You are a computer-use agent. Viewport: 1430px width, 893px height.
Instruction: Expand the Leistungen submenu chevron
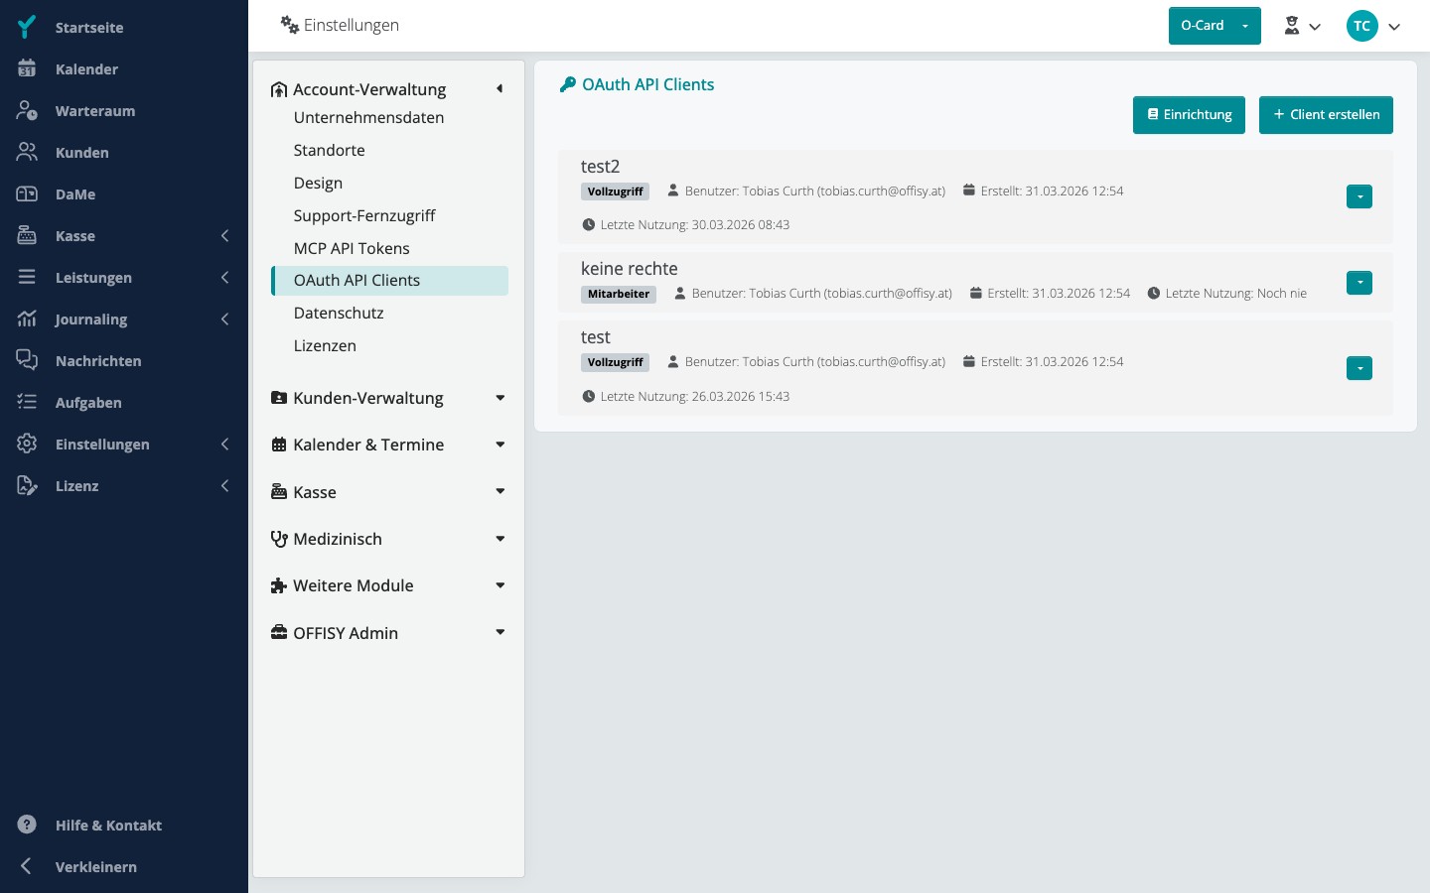[x=224, y=277]
